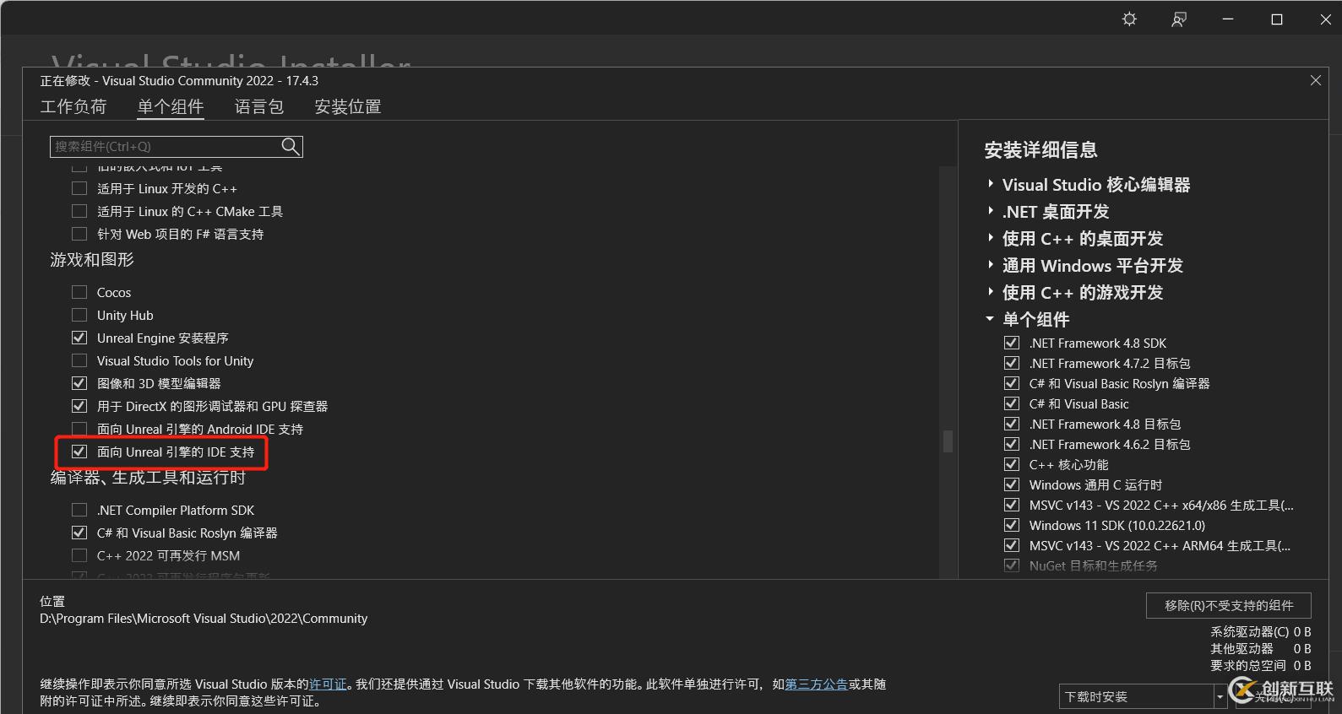Uncheck Windows 11 SDK in details

click(x=1011, y=525)
